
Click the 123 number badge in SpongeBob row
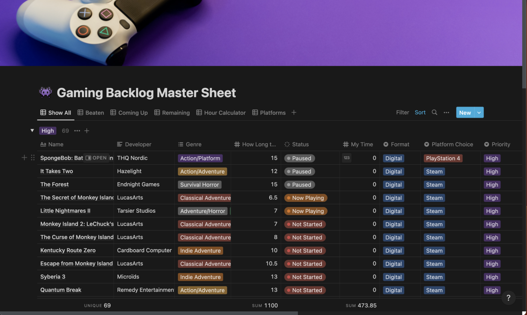pos(347,158)
